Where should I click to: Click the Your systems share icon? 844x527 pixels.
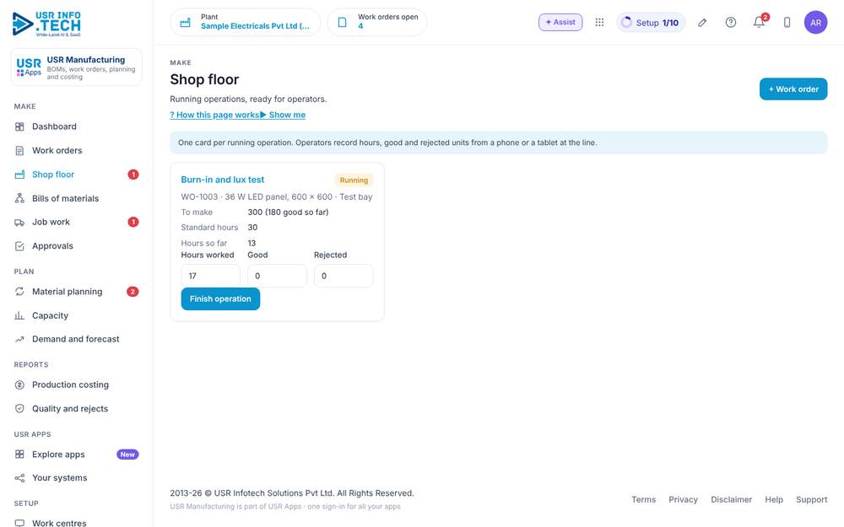19,478
